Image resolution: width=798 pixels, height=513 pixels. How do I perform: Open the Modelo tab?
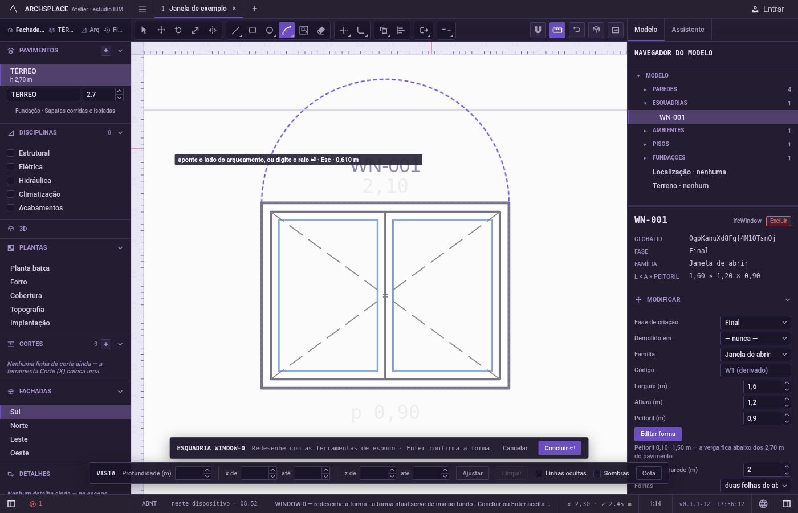click(646, 30)
